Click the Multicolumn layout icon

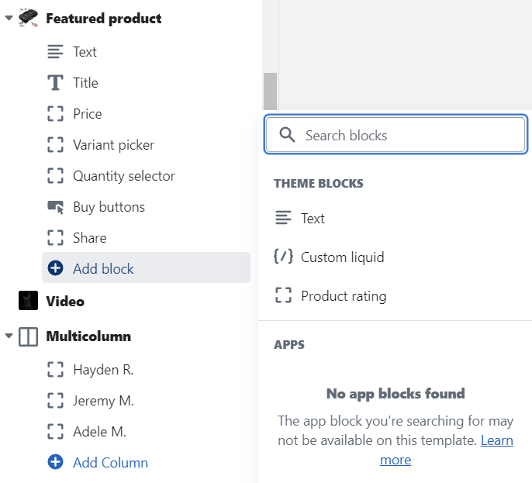[29, 336]
